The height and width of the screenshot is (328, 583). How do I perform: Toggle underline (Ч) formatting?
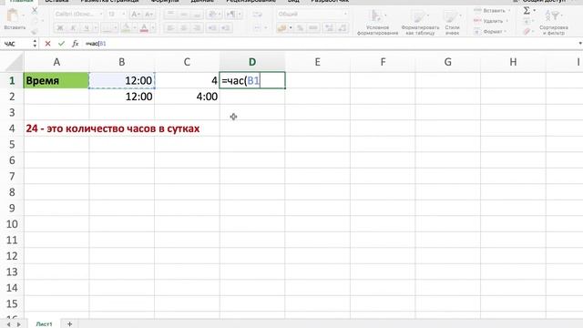[87, 28]
